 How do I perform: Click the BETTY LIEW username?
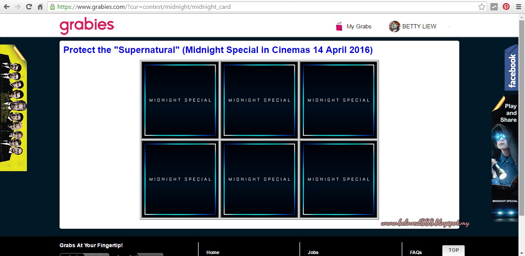(x=419, y=26)
